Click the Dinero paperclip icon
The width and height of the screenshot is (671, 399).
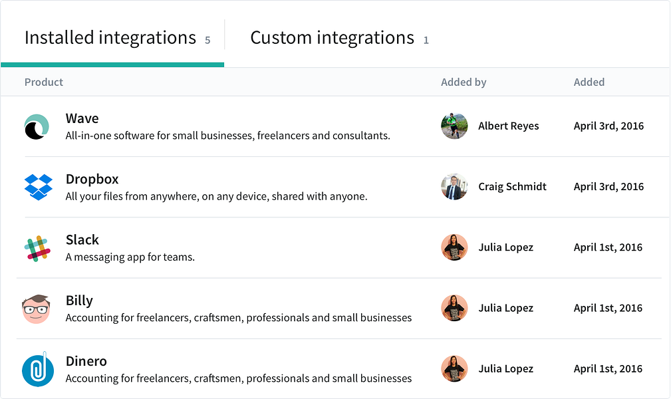coord(38,369)
